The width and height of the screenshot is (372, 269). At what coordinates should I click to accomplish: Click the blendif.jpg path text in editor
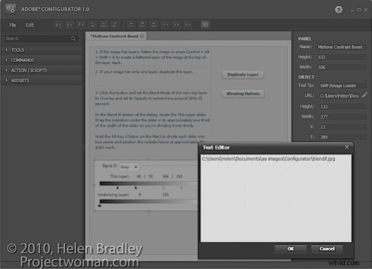point(268,159)
